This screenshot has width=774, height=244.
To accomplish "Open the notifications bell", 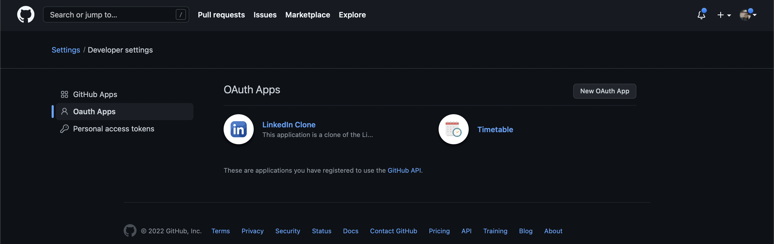I will pos(701,14).
